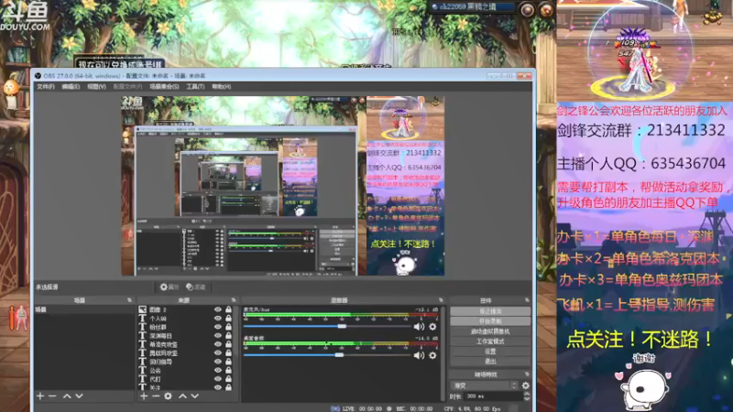Remove the selected source with the minus icon

[155, 396]
